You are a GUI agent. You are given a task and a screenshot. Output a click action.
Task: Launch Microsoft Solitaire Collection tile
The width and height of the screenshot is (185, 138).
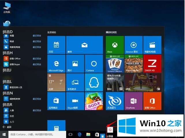[115, 64]
